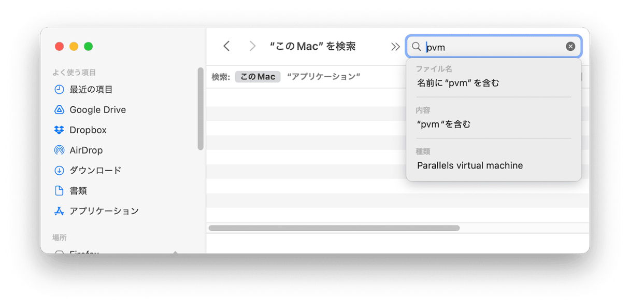Click the 書類 document icon
Viewport: 630px width, 307px height.
[x=59, y=190]
